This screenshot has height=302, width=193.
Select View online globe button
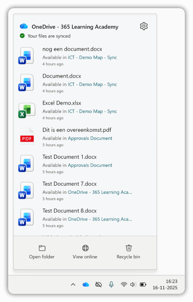coord(85,252)
